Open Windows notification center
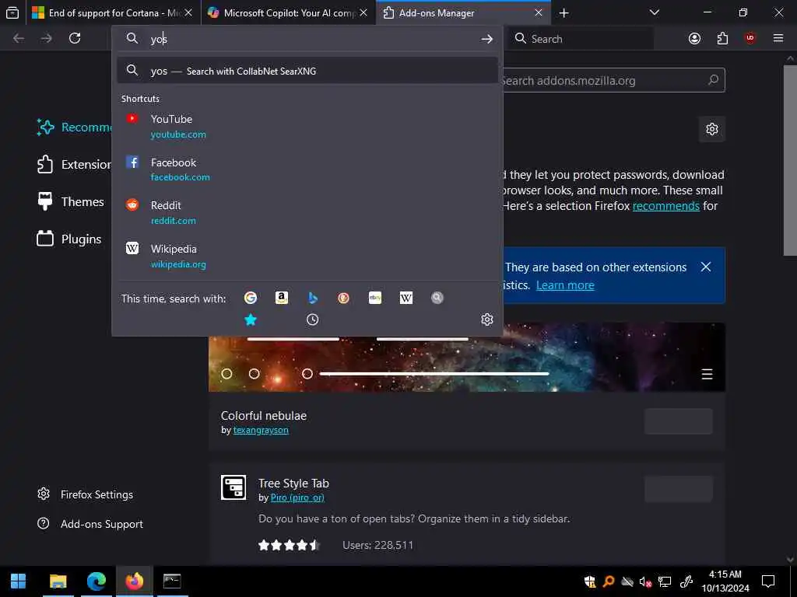Screen dimensions: 797x597 [768, 581]
